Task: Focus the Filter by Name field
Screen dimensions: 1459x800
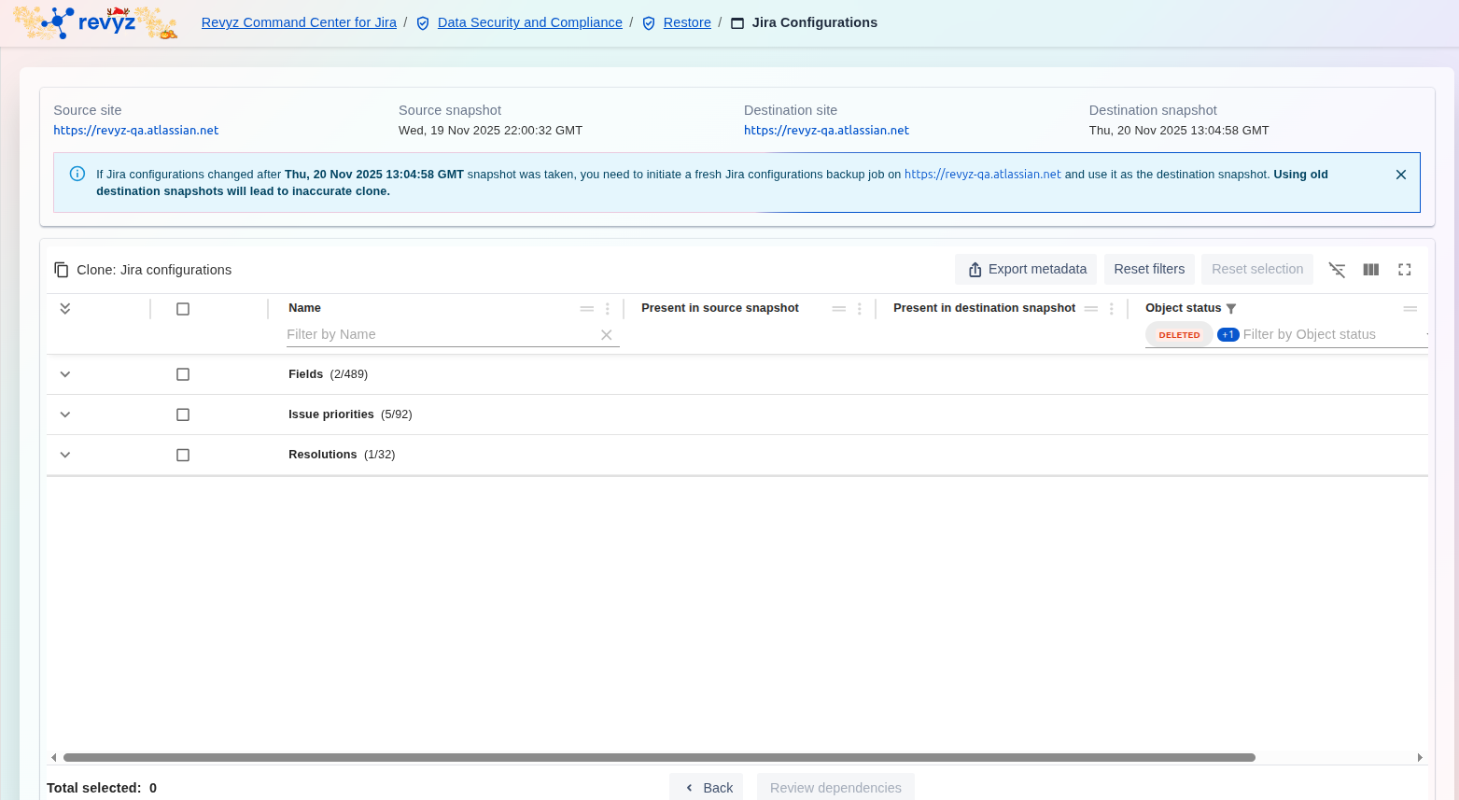Action: [439, 335]
